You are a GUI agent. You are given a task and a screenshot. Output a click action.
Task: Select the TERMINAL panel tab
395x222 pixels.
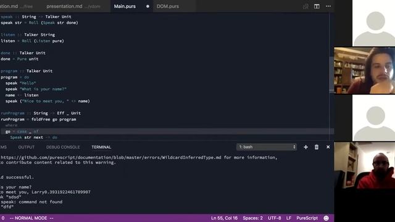(101, 147)
